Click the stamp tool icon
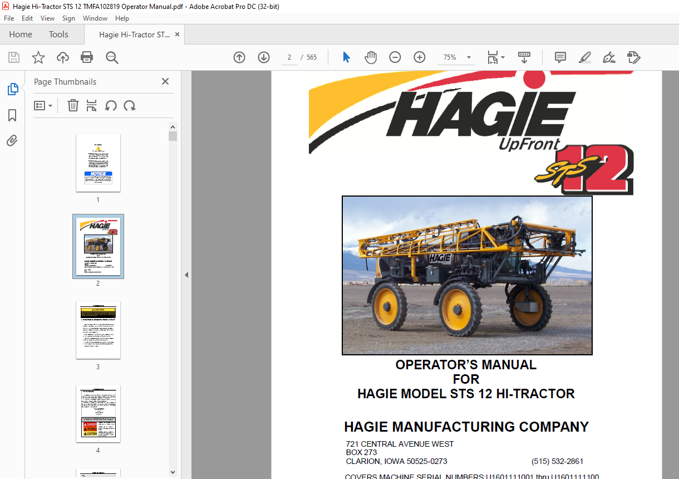Viewport: 679px width, 479px height. (633, 57)
